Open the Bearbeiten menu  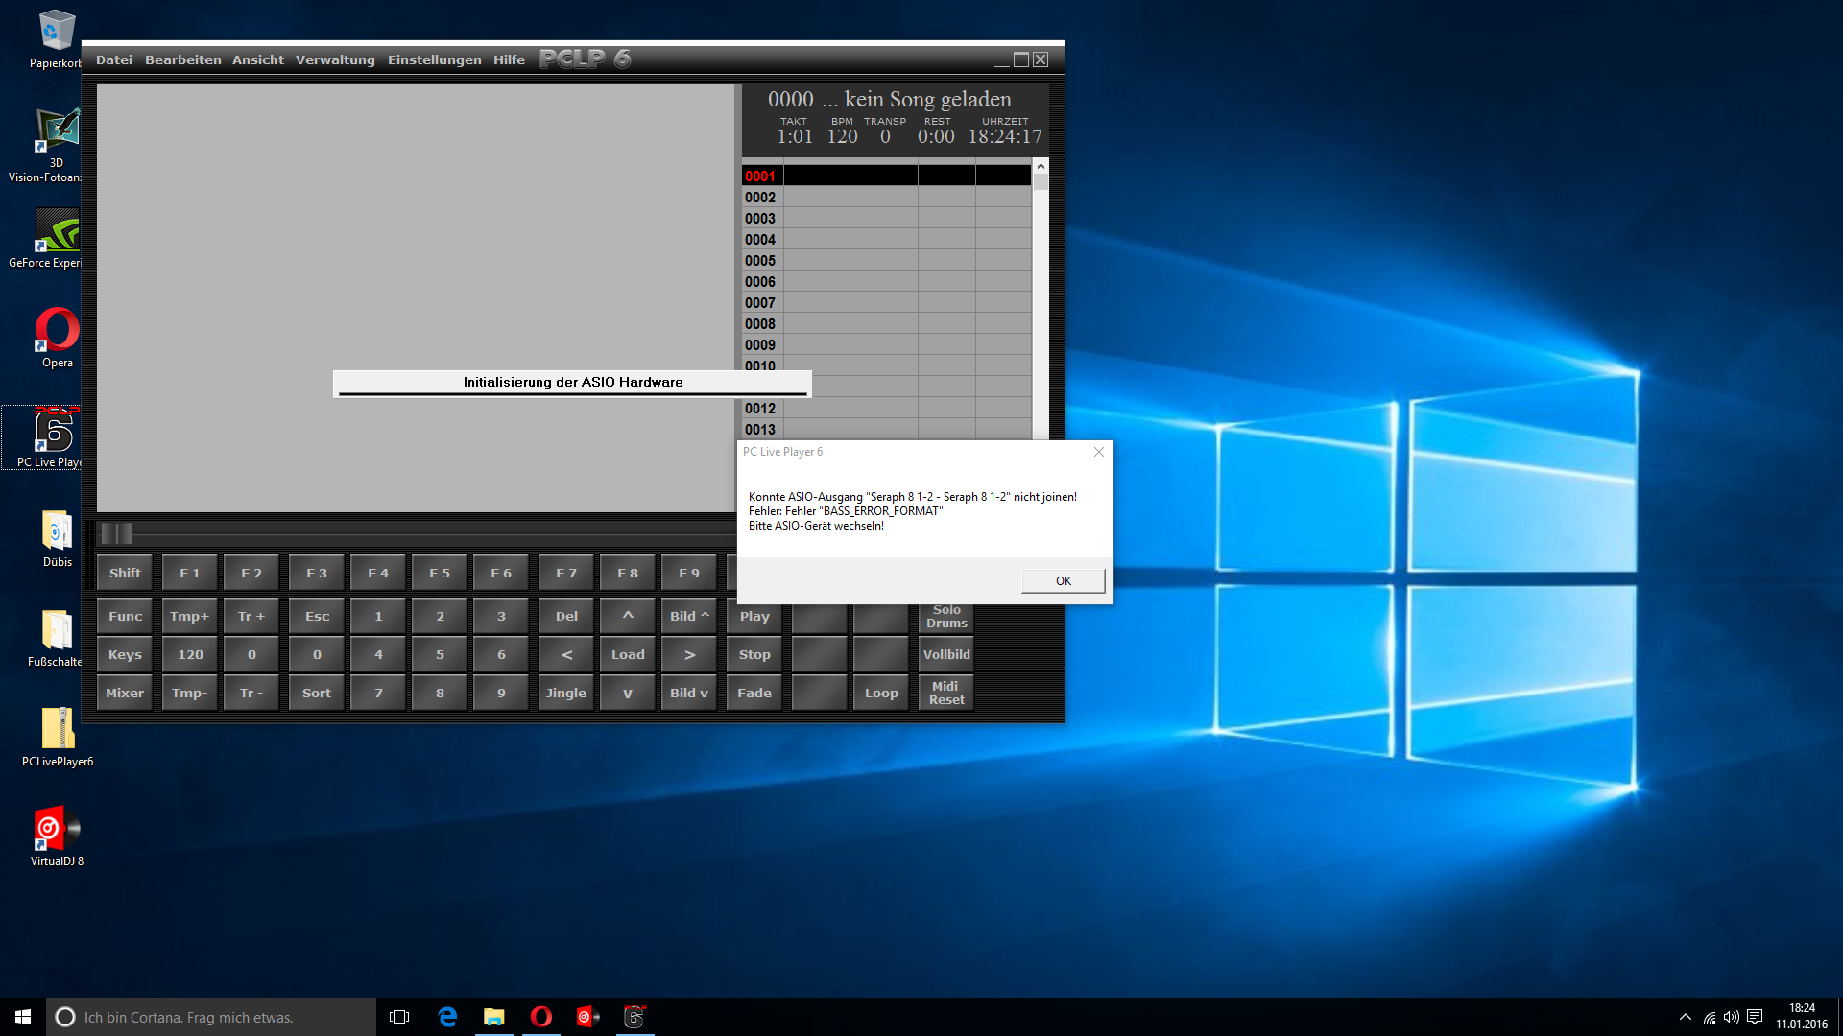coord(182,59)
